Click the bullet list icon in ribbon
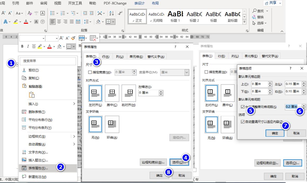The width and height of the screenshot is (307, 183). click(52, 13)
